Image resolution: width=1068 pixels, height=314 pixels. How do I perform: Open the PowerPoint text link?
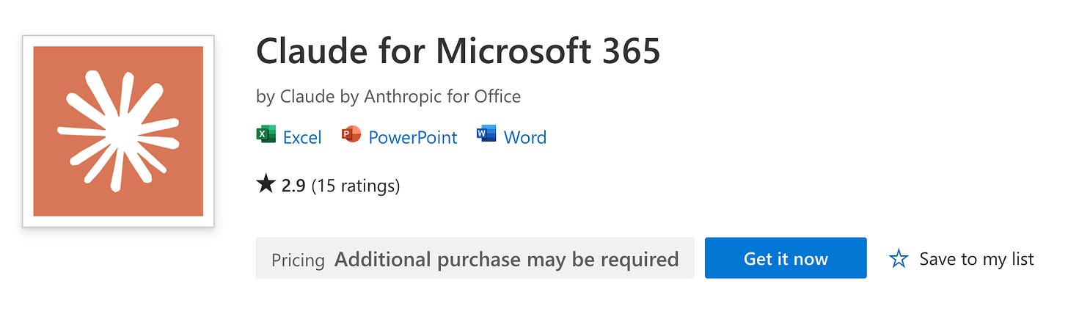[413, 137]
